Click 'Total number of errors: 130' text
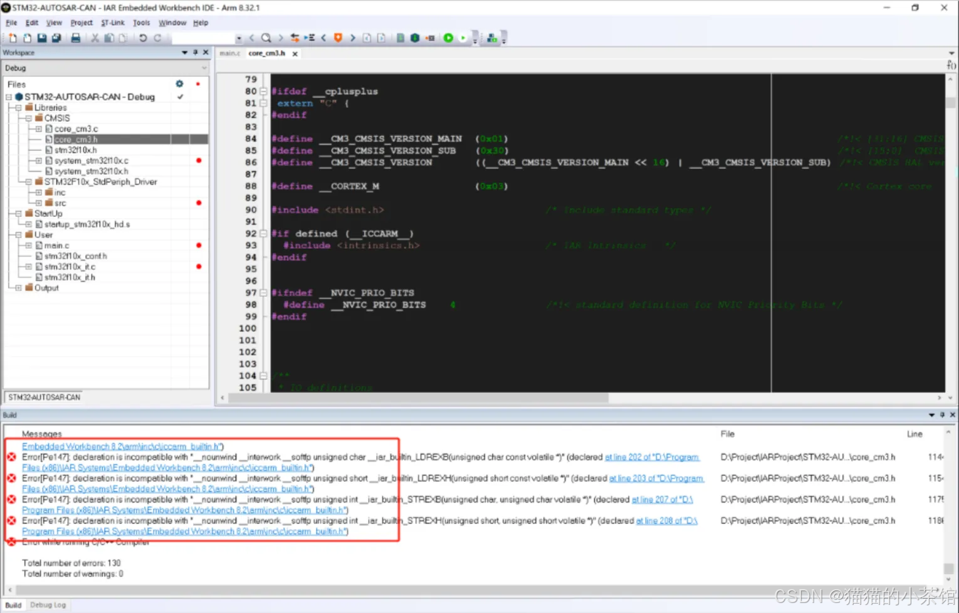Viewport: 959px width, 613px height. tap(71, 563)
